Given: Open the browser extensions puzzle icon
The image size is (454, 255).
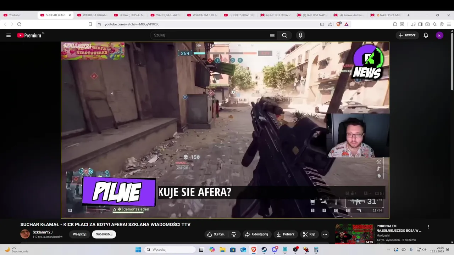Looking at the screenshot, I should pyautogui.click(x=395, y=24).
